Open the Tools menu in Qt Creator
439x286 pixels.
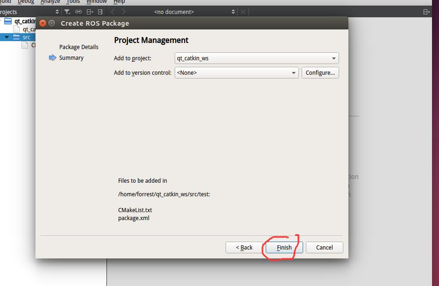73,2
